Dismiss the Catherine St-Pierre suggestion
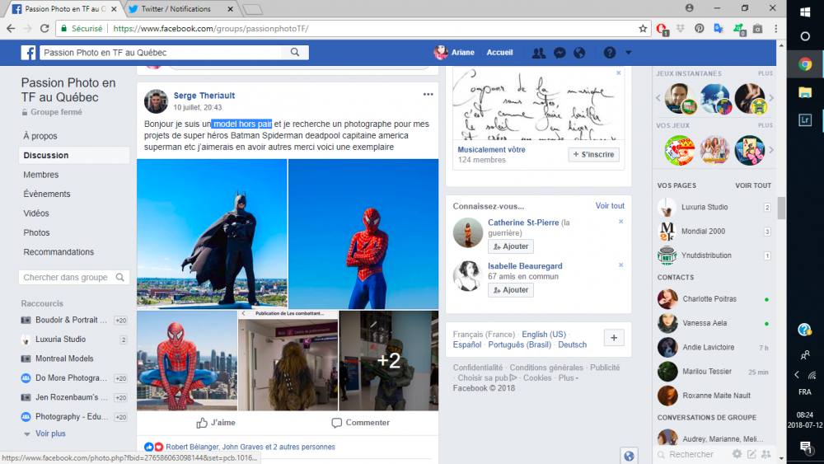This screenshot has width=824, height=464. point(621,222)
